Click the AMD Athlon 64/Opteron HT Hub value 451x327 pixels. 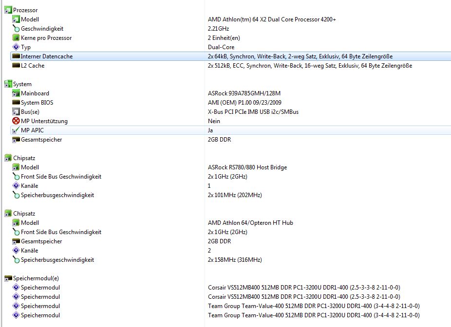click(250, 223)
